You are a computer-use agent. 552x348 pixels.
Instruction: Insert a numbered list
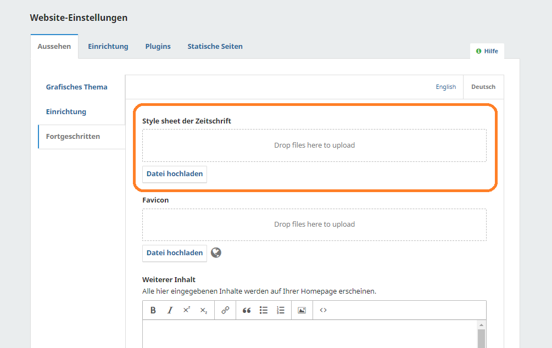coord(281,310)
